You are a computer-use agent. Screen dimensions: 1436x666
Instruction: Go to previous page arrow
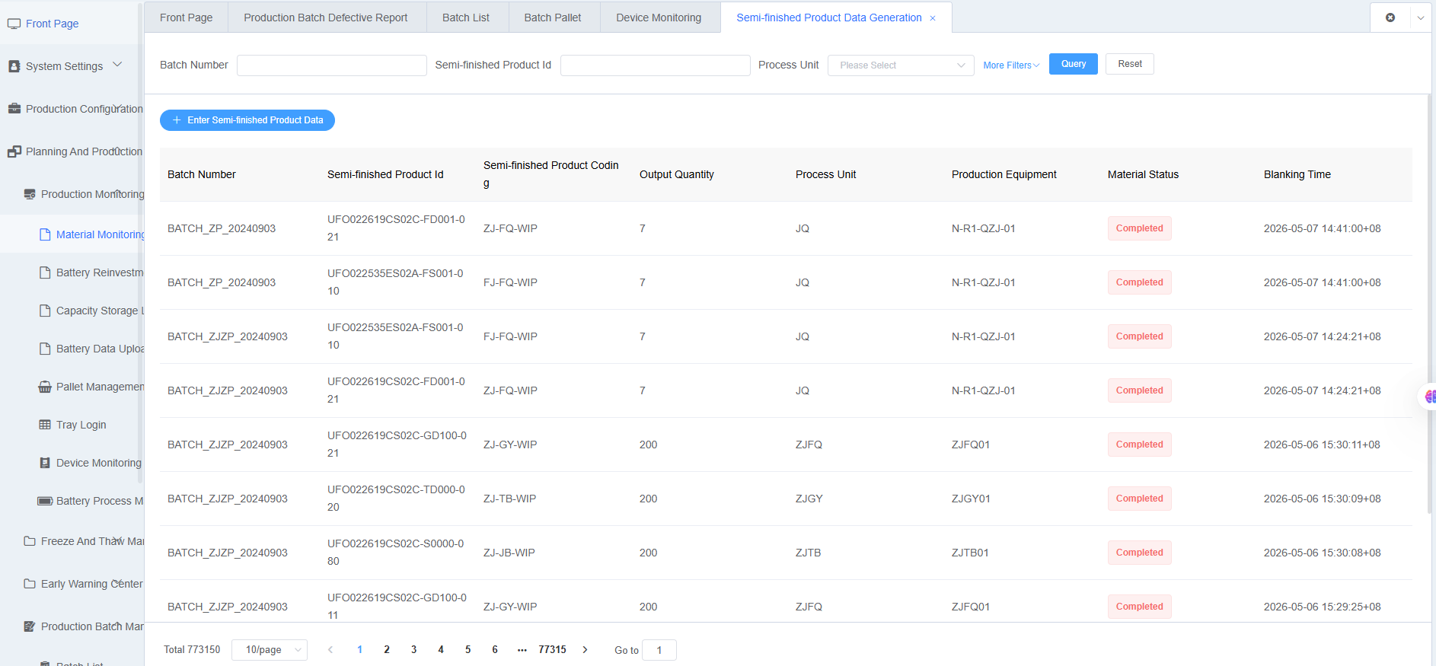pos(330,649)
